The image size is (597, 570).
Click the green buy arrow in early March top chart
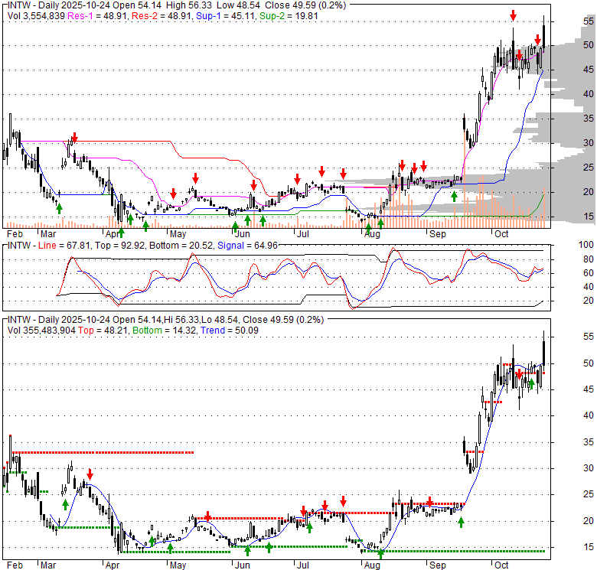pyautogui.click(x=58, y=207)
